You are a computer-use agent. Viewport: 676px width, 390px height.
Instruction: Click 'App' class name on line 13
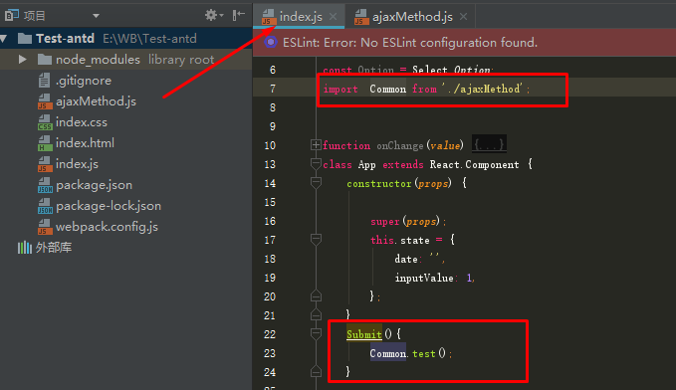point(366,164)
